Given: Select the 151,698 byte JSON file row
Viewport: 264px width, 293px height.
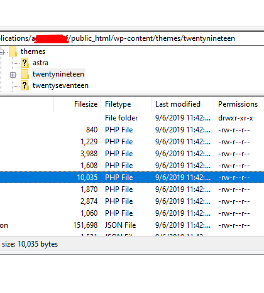Looking at the screenshot, I should pyautogui.click(x=132, y=225).
